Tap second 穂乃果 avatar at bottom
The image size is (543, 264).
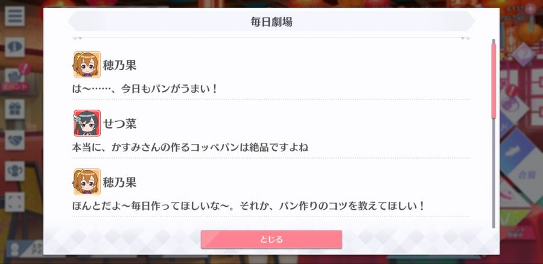click(x=87, y=181)
